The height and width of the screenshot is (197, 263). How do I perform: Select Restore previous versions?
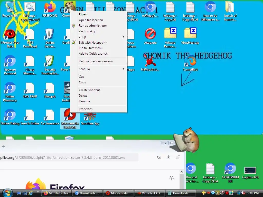[99, 61]
